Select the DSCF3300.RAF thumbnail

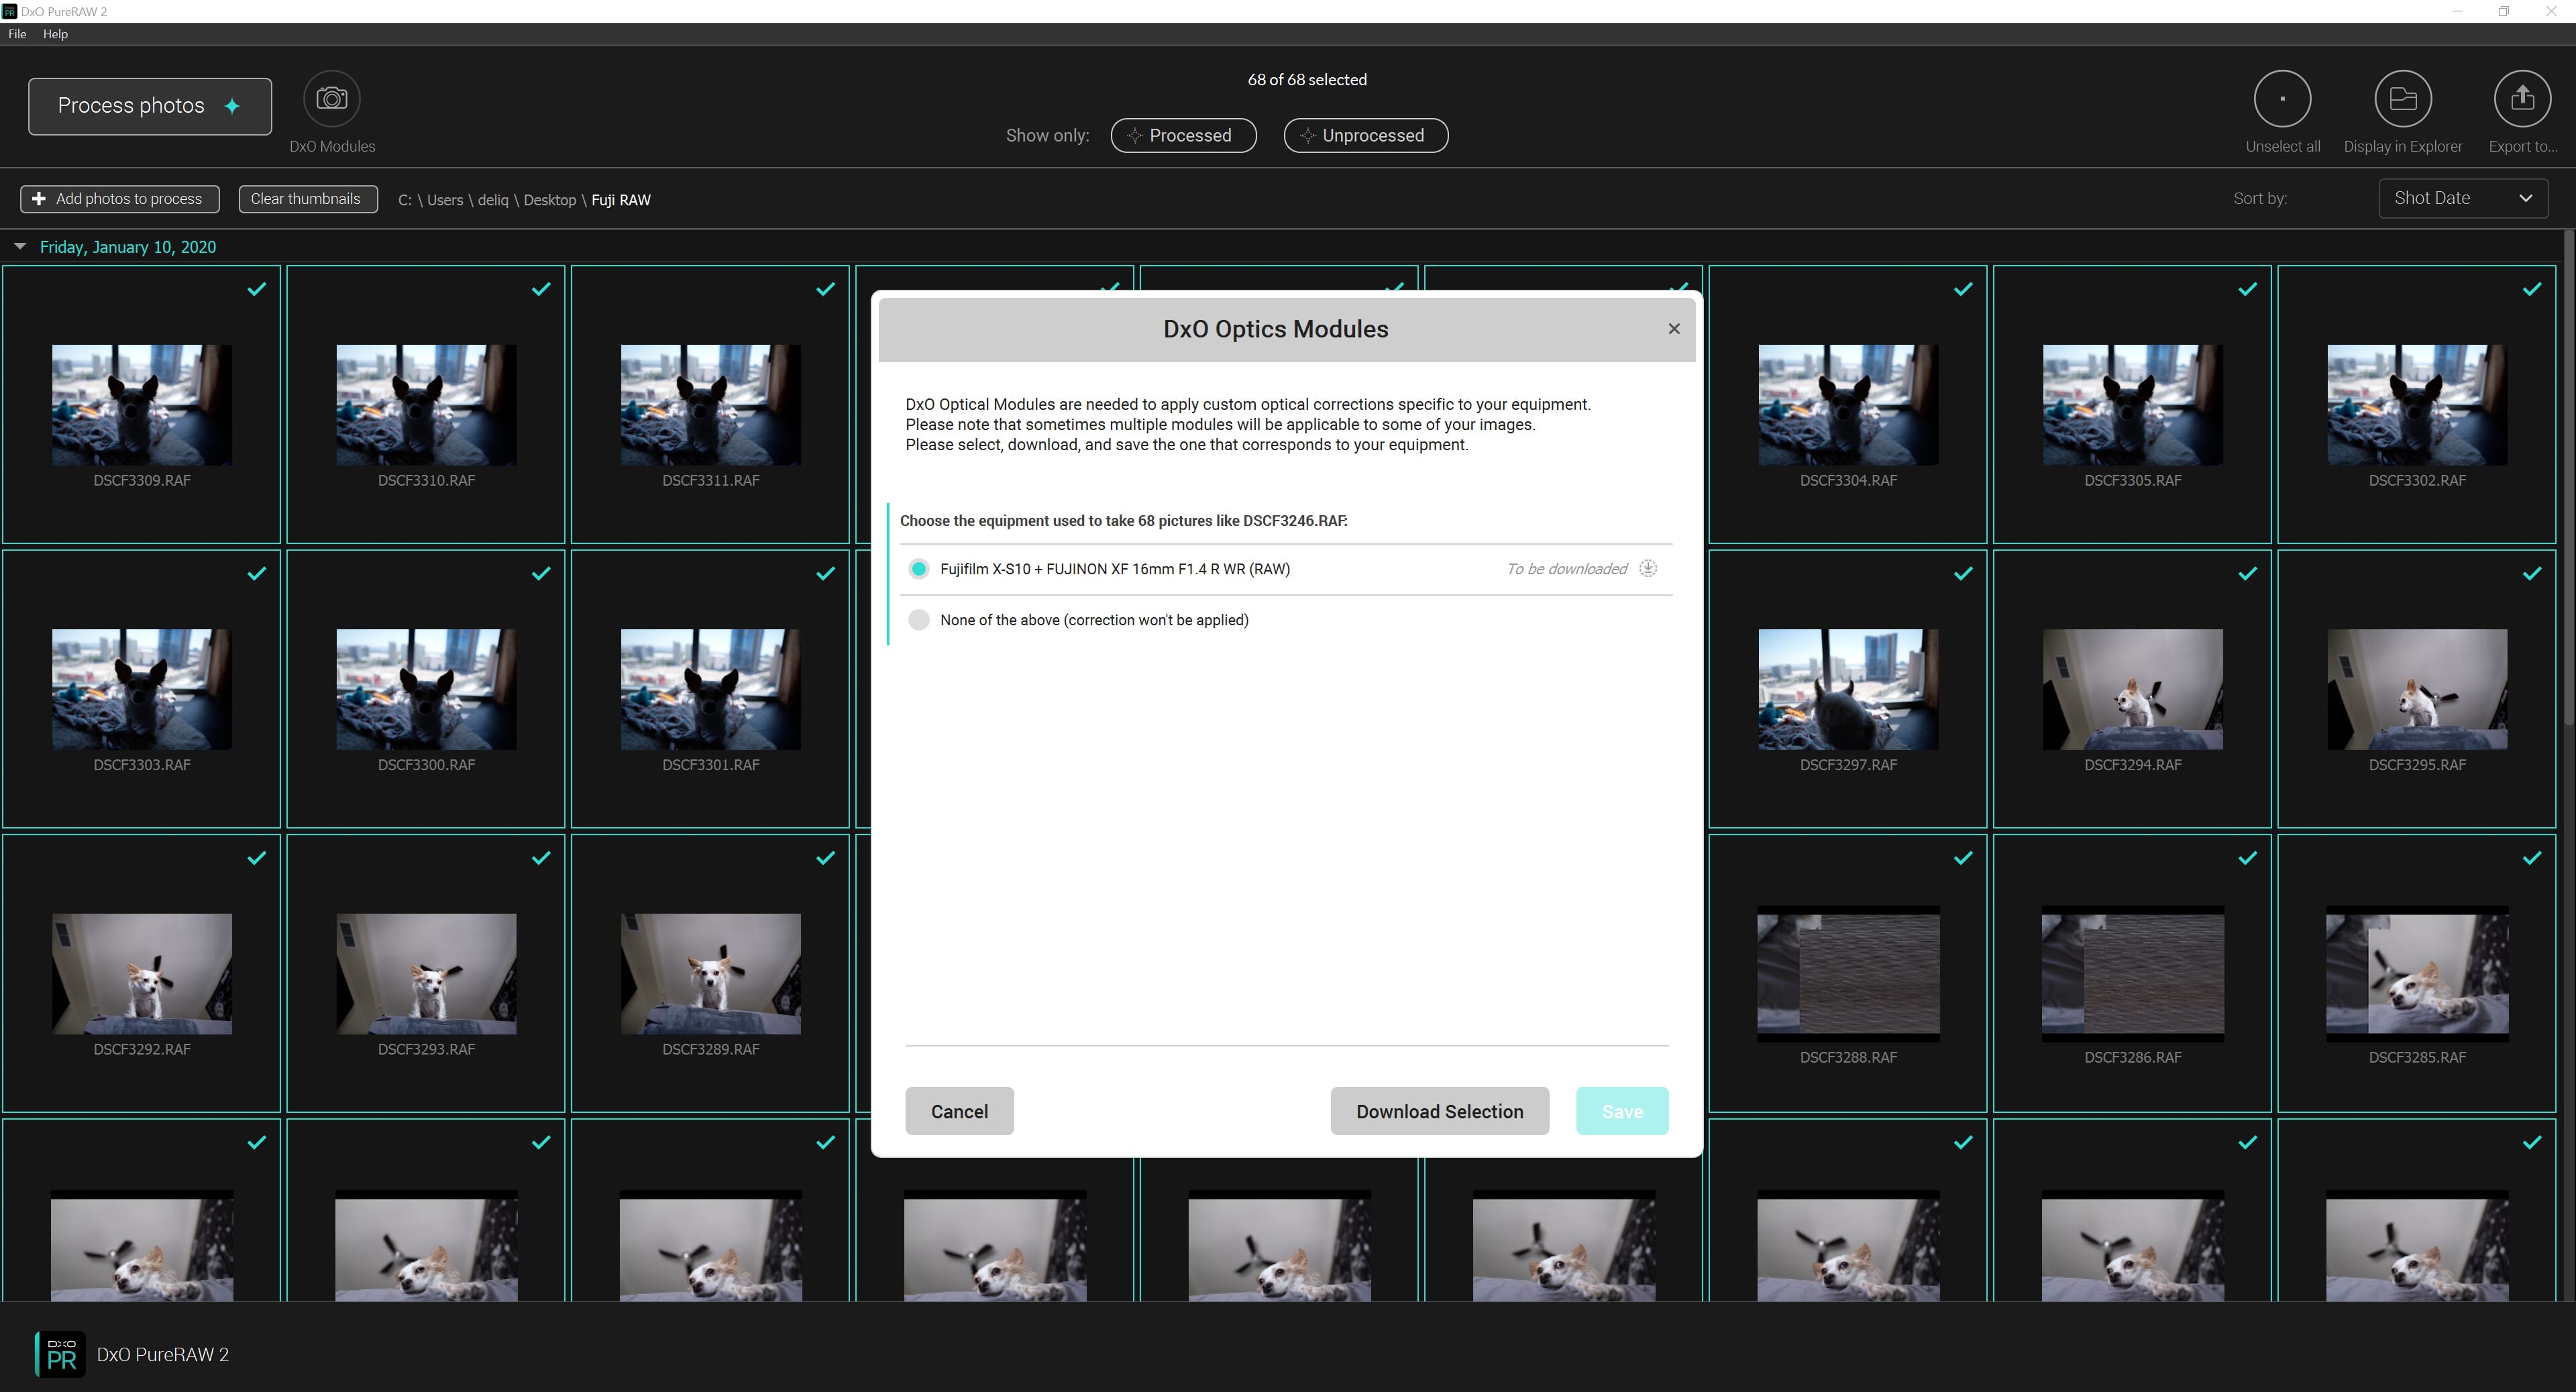pyautogui.click(x=426, y=689)
